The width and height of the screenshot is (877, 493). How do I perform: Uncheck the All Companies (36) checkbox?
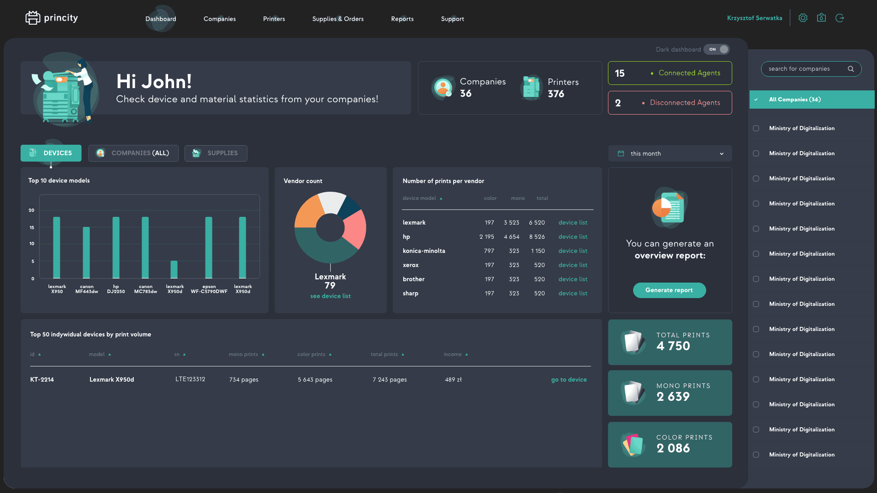point(756,100)
